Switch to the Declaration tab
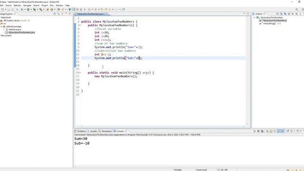 105,131
